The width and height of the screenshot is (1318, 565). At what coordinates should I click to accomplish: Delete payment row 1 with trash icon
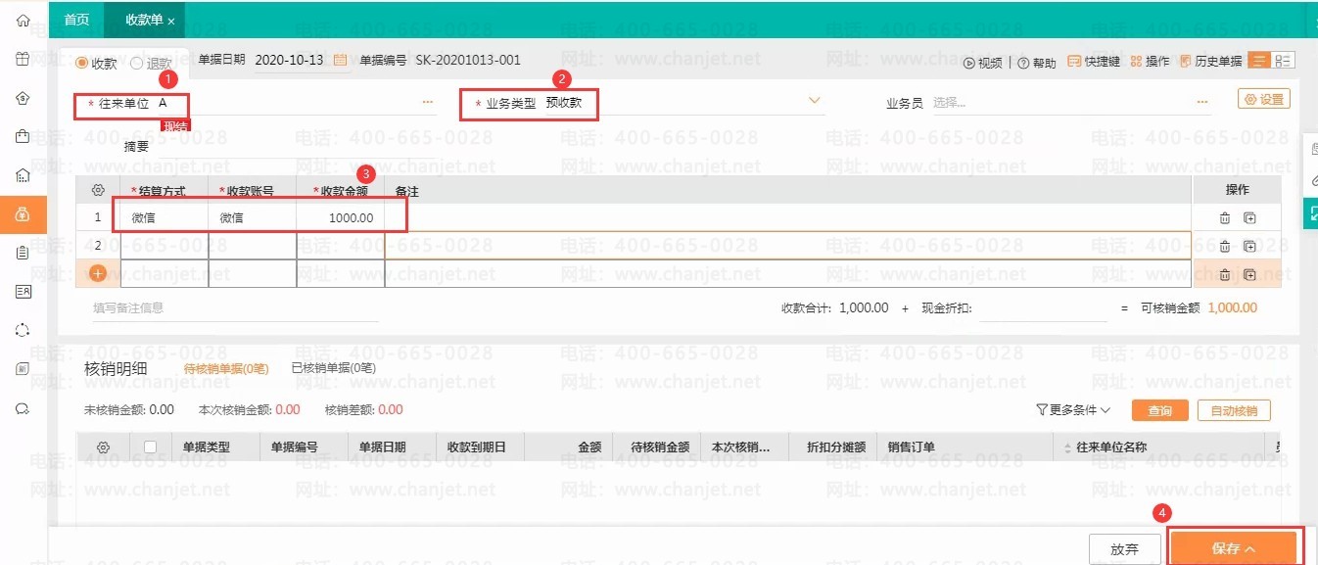tap(1225, 218)
